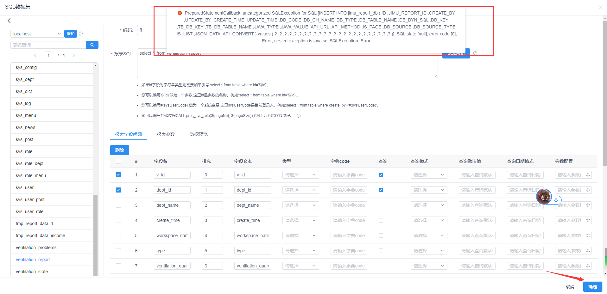Expand parameter config icon for dept_id row

pyautogui.click(x=588, y=190)
